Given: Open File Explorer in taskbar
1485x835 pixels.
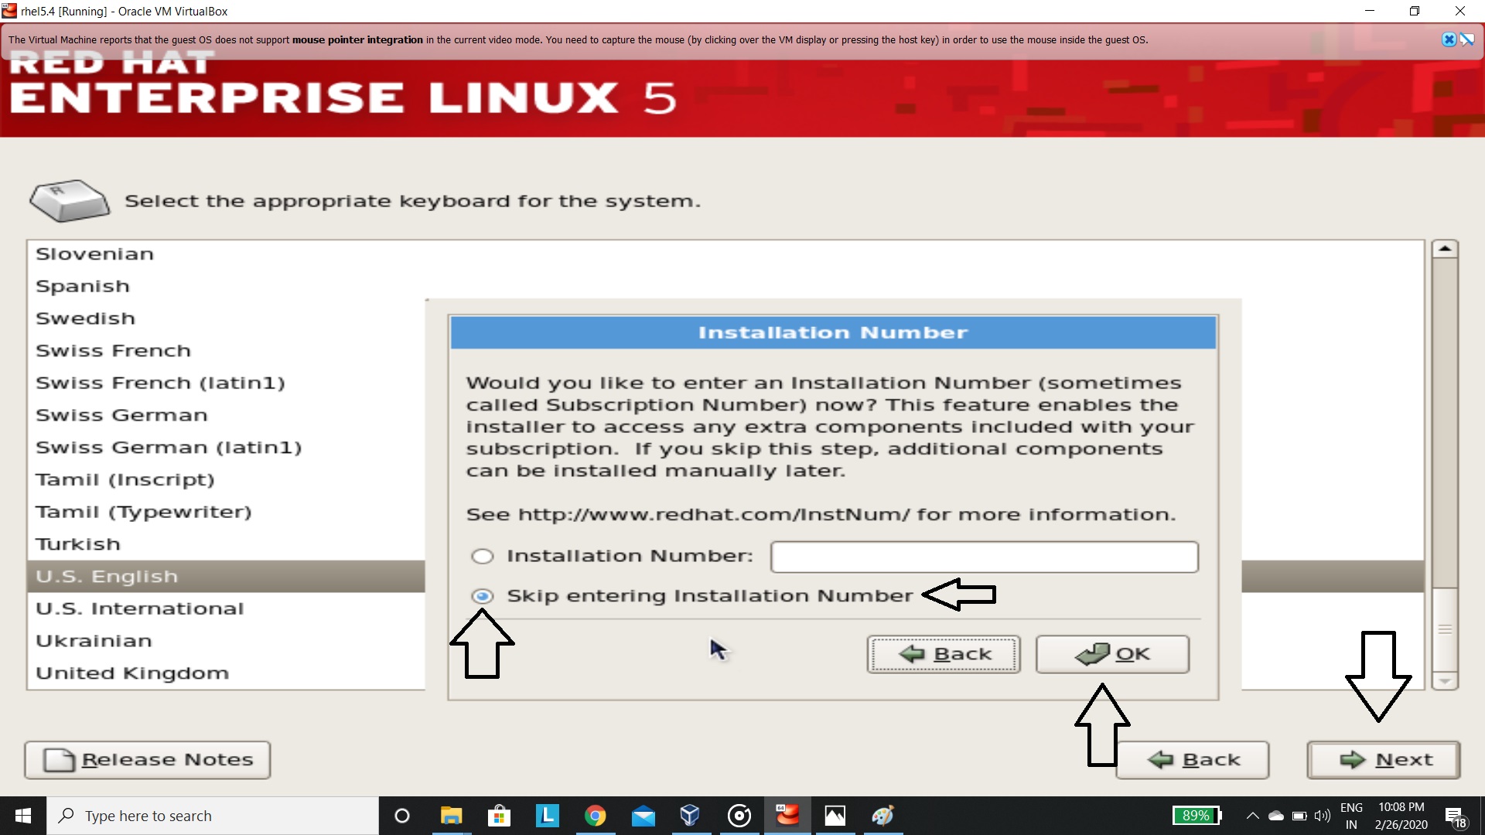Looking at the screenshot, I should [x=451, y=816].
